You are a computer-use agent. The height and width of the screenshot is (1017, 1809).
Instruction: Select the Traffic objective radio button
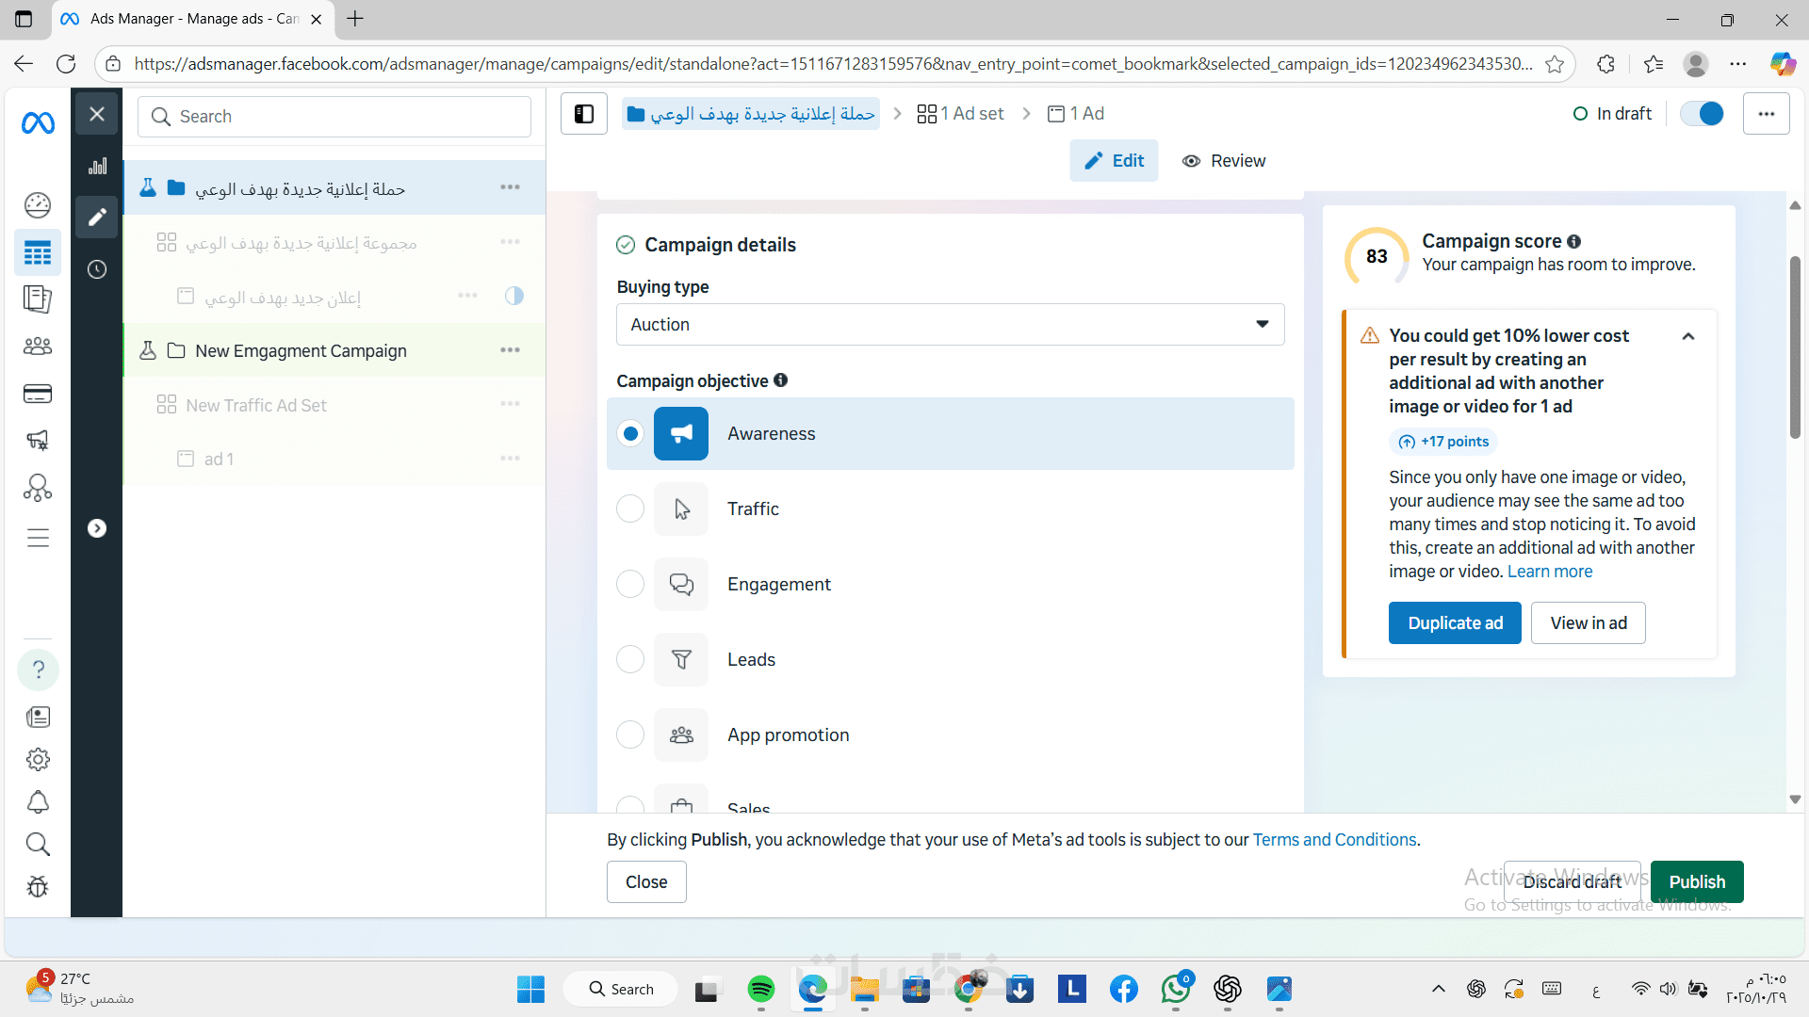pyautogui.click(x=630, y=508)
